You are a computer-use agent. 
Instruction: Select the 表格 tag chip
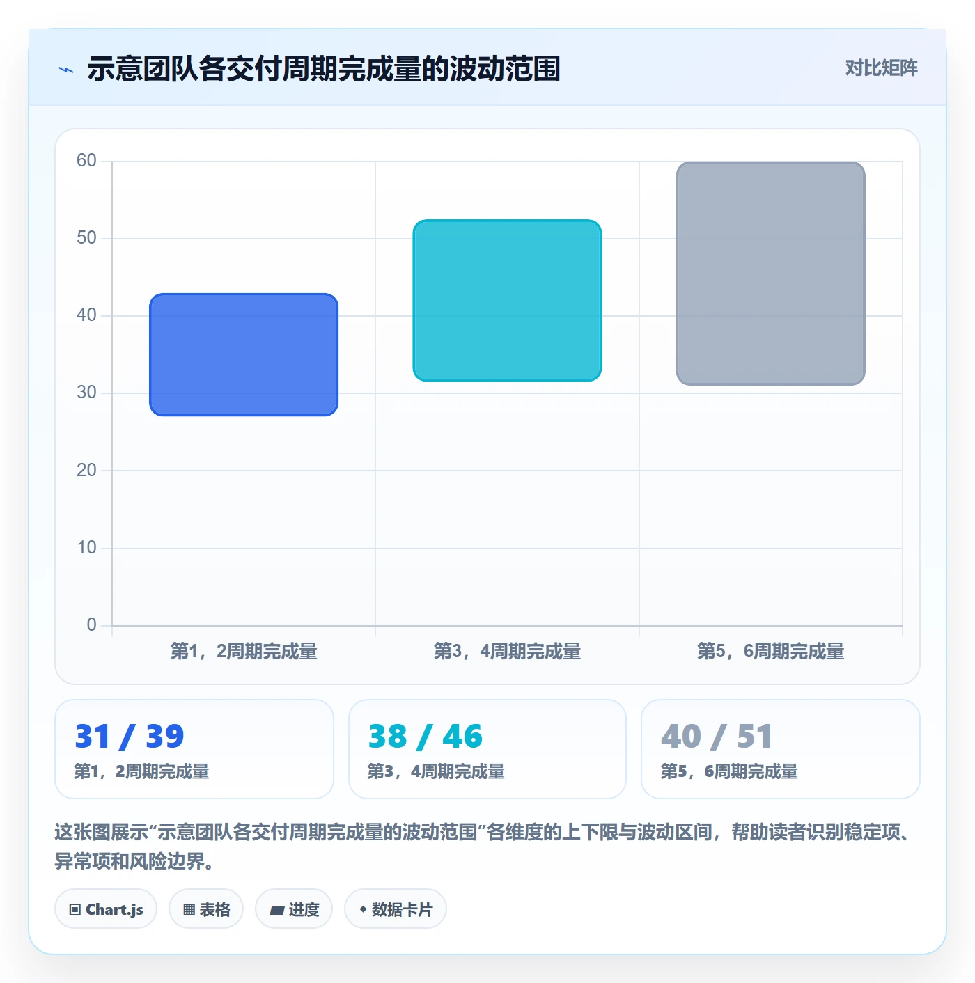[206, 909]
